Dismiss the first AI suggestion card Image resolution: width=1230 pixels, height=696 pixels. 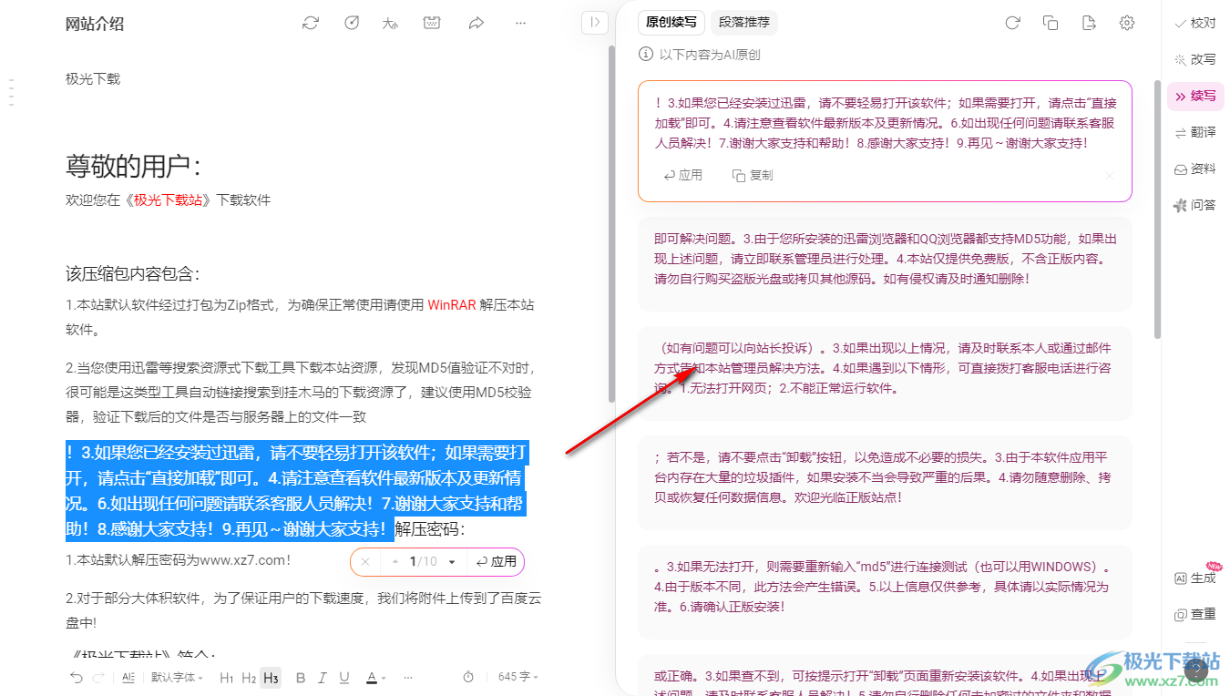pos(1110,175)
